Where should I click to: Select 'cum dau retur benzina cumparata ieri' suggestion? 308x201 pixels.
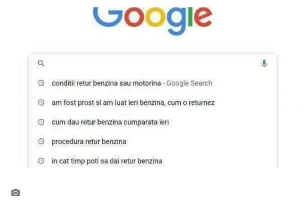pyautogui.click(x=110, y=122)
